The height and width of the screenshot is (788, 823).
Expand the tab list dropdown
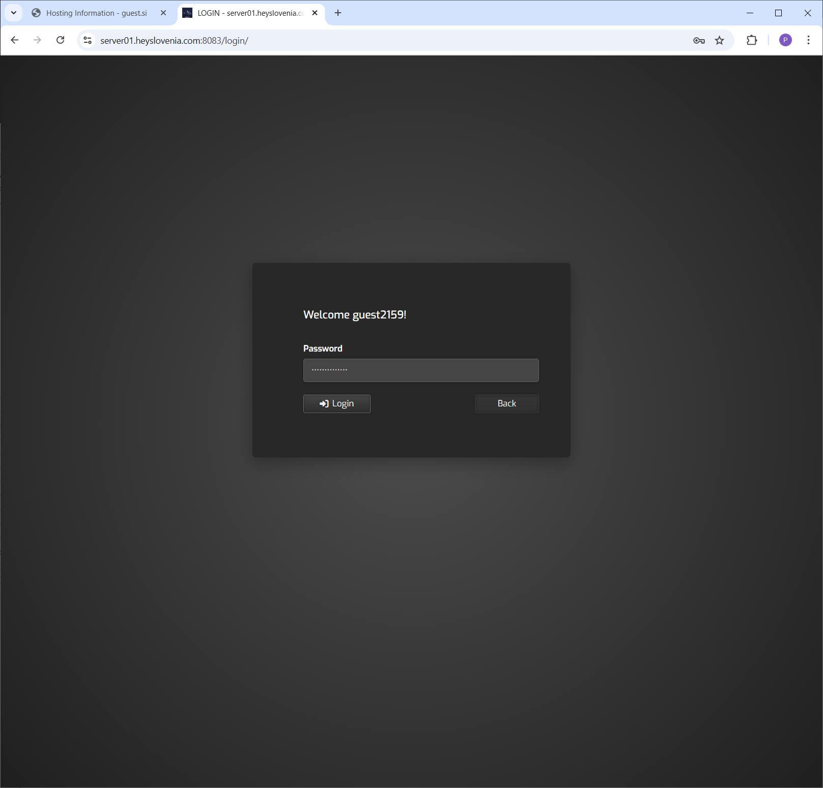14,12
